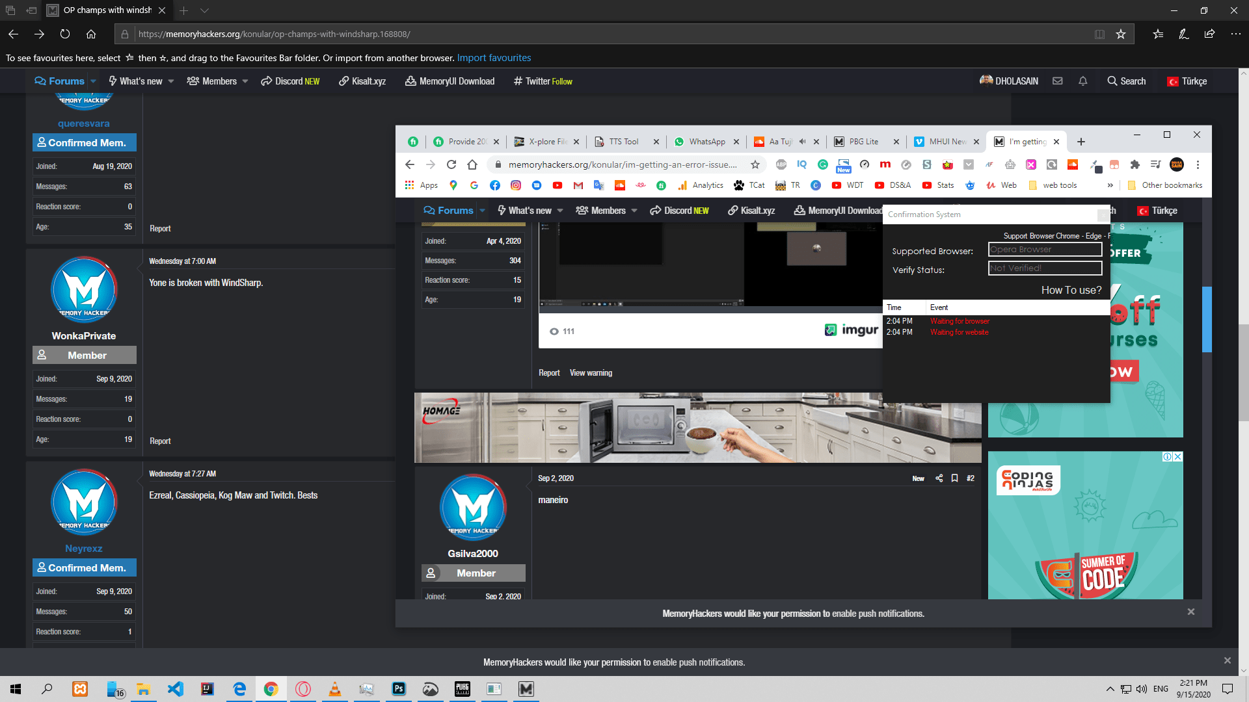The width and height of the screenshot is (1249, 702).
Task: Open the 'Wednesday at 7:00 AM' timestamp
Action: point(183,261)
